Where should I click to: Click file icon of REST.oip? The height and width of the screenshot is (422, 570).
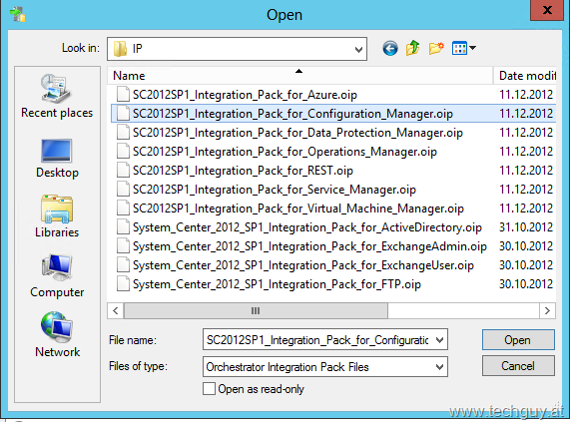123,171
